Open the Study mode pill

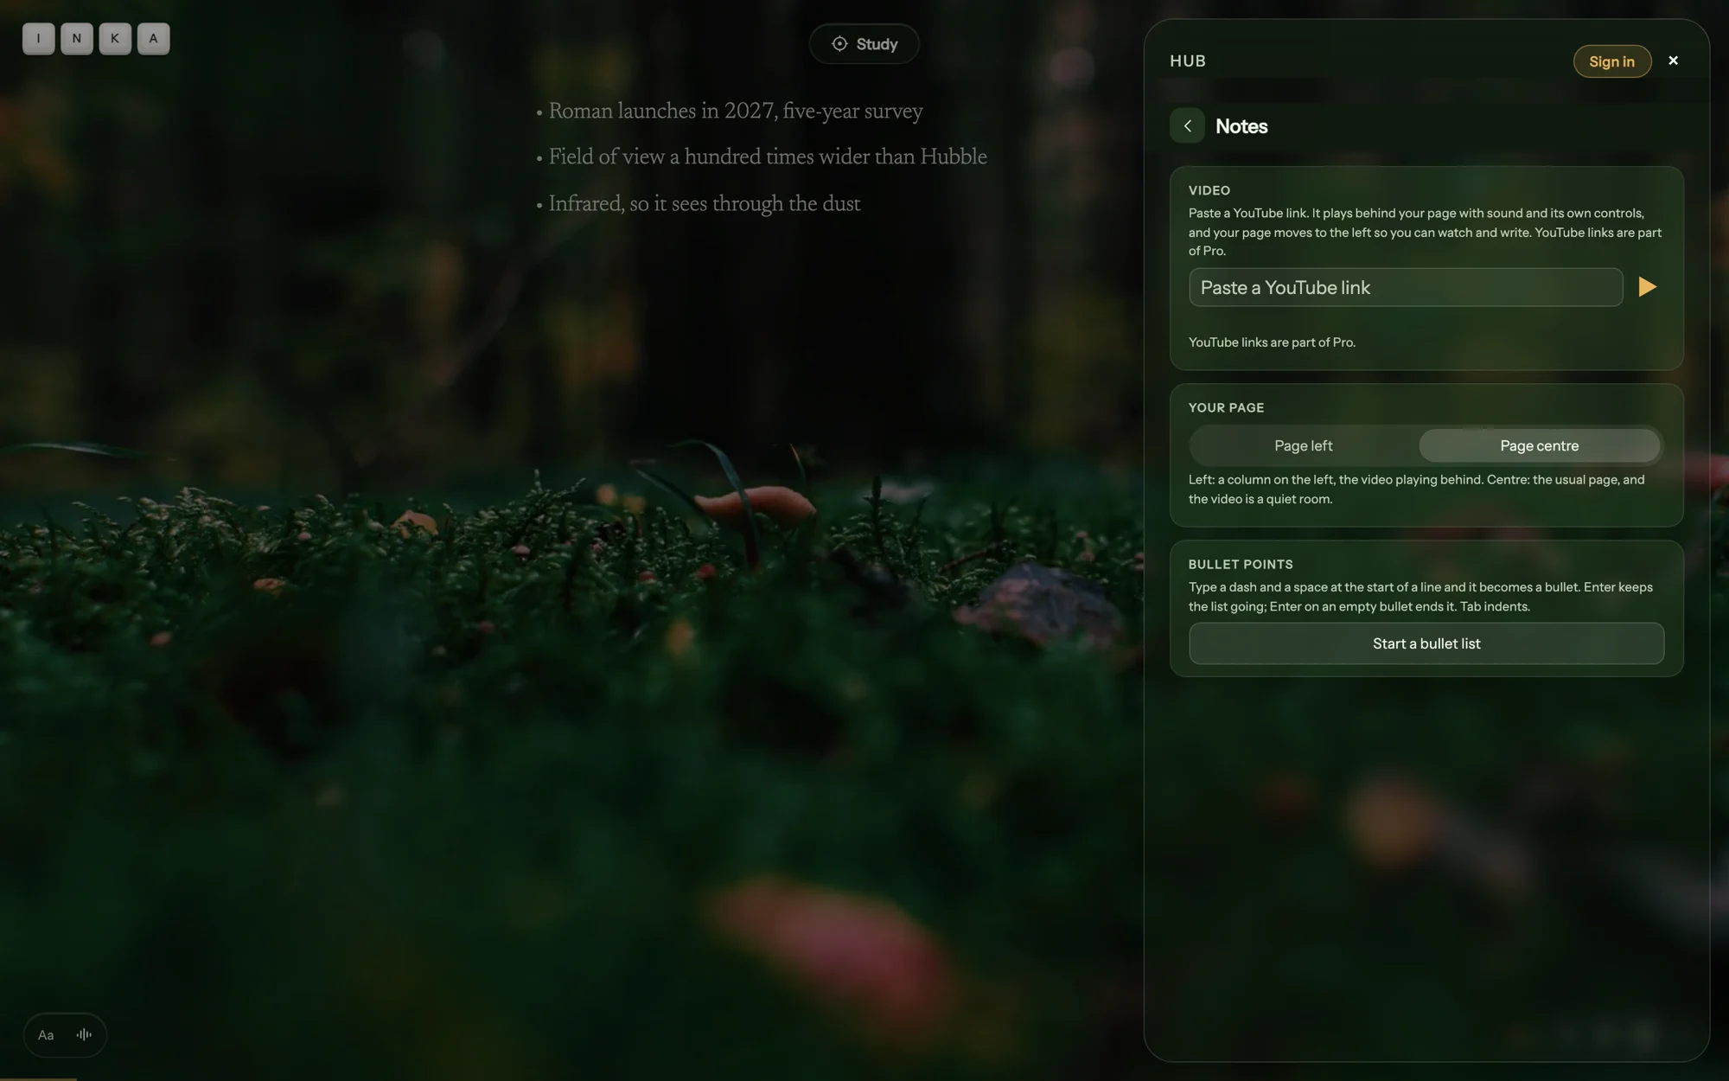pos(864,44)
